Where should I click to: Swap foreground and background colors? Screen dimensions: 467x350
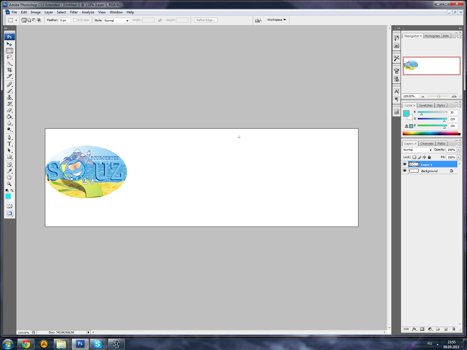[12, 190]
